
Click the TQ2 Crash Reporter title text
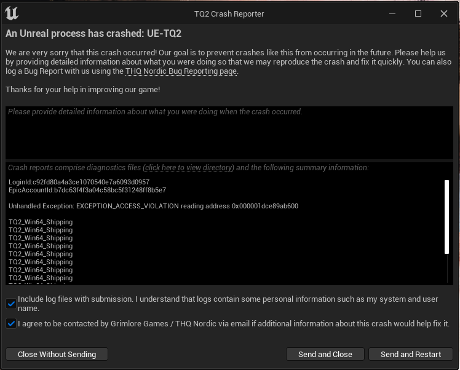(x=229, y=14)
